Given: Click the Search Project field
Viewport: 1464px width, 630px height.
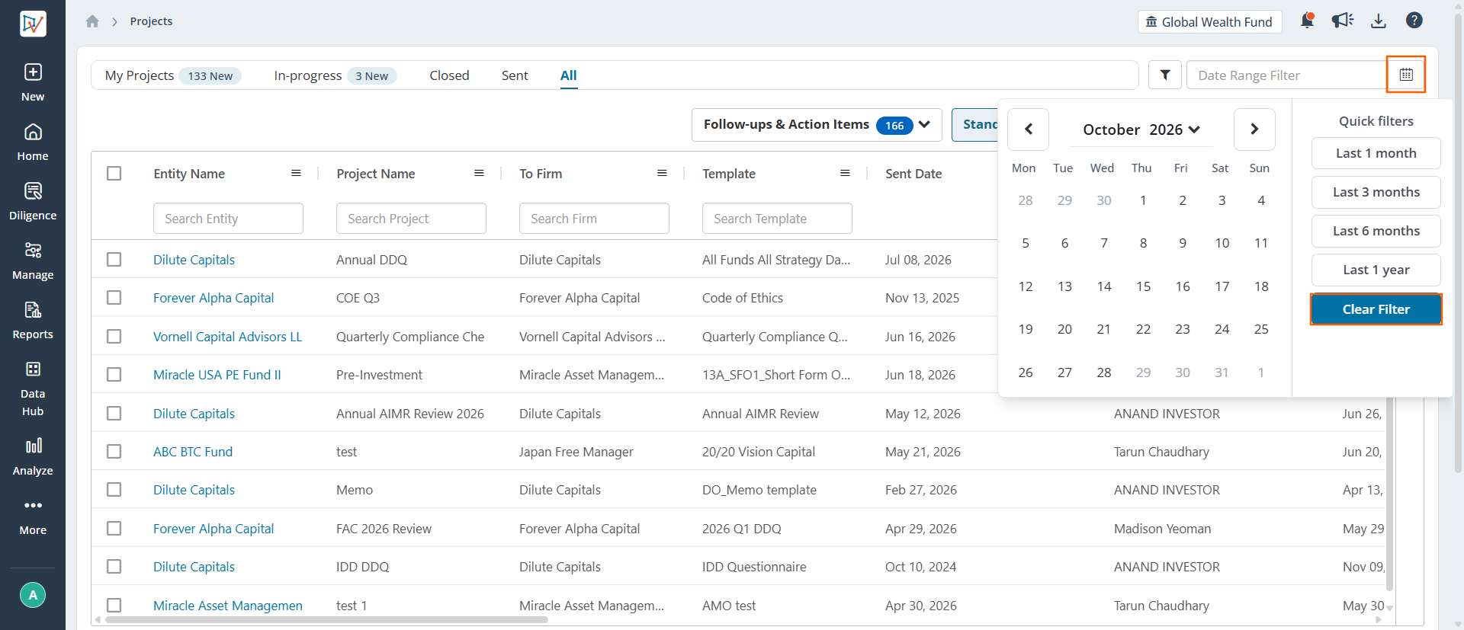Looking at the screenshot, I should [411, 219].
